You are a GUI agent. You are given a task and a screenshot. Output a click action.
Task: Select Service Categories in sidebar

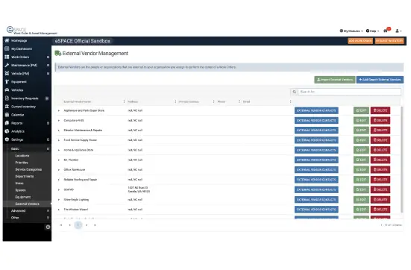(28, 169)
